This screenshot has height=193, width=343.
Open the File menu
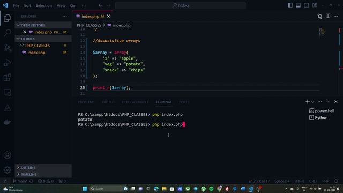[x=16, y=5]
